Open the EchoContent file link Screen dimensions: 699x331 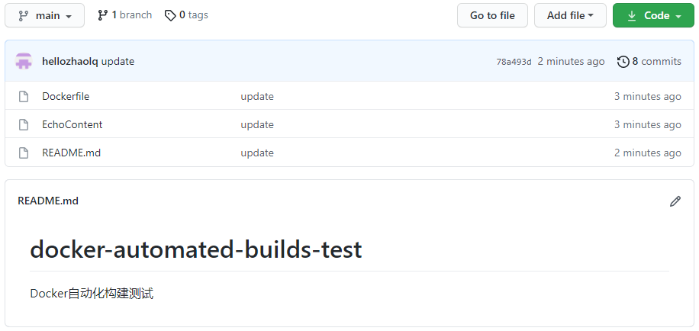coord(72,125)
